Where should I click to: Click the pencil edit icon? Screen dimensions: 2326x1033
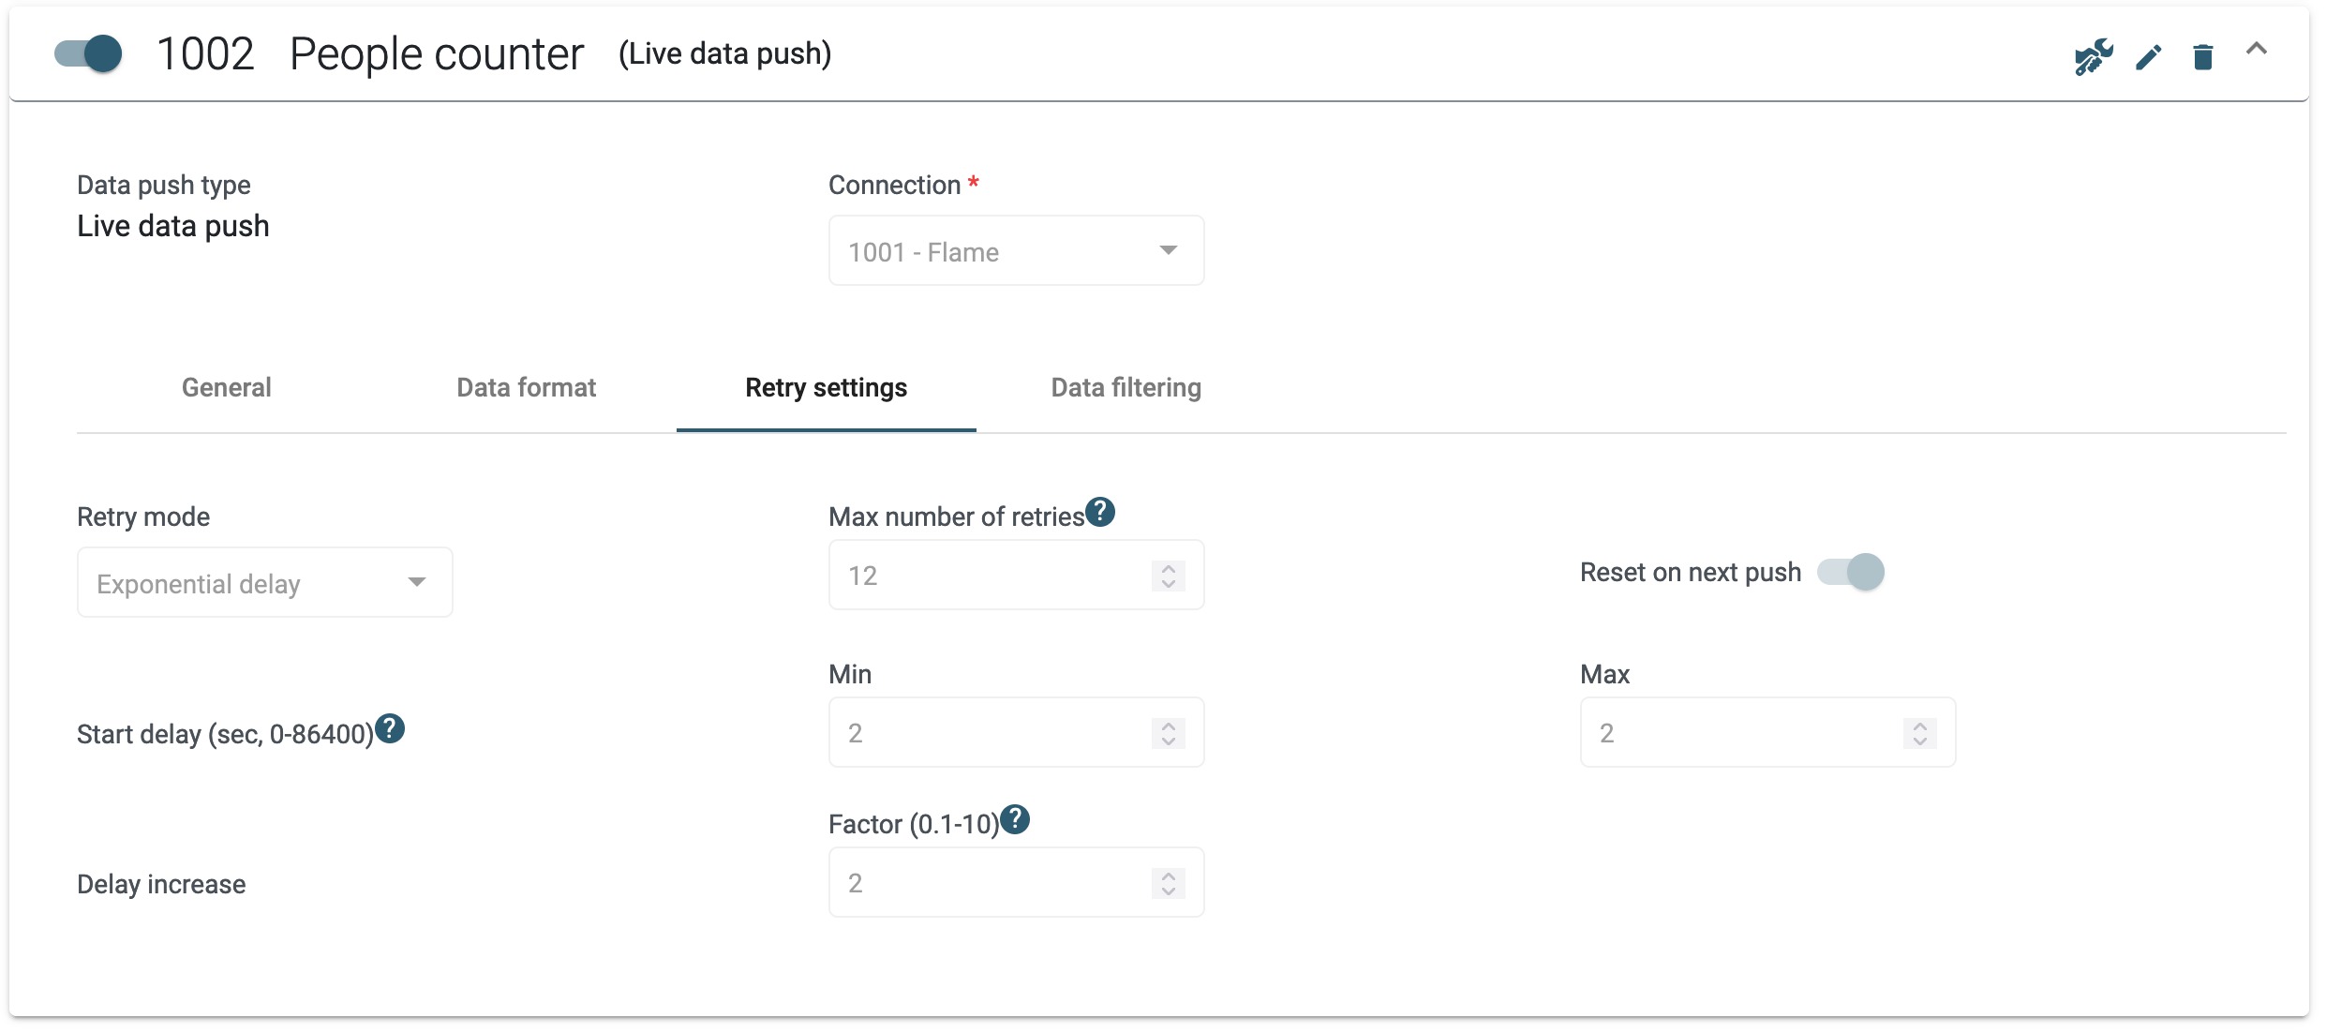(x=2148, y=57)
